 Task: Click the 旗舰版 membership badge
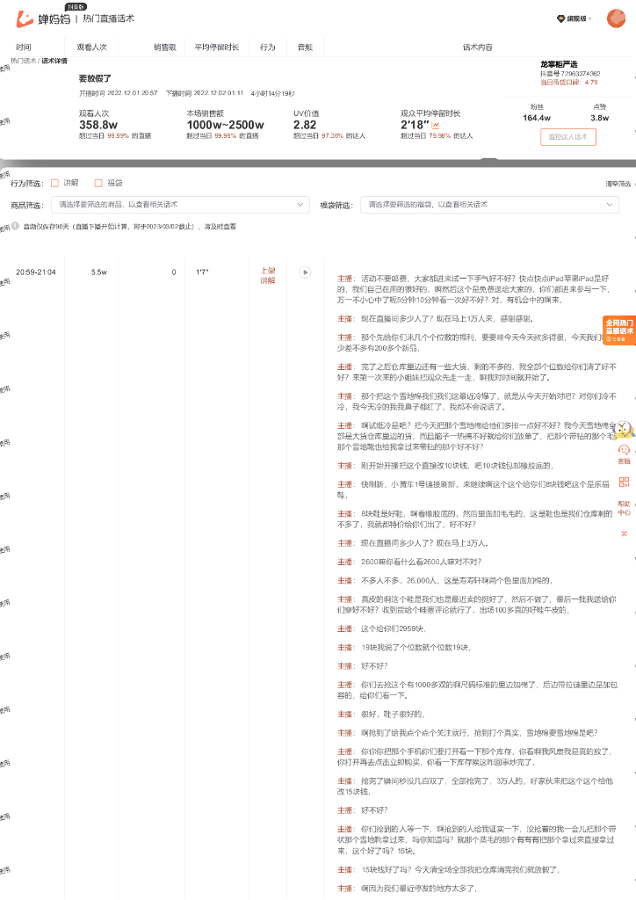pos(573,18)
